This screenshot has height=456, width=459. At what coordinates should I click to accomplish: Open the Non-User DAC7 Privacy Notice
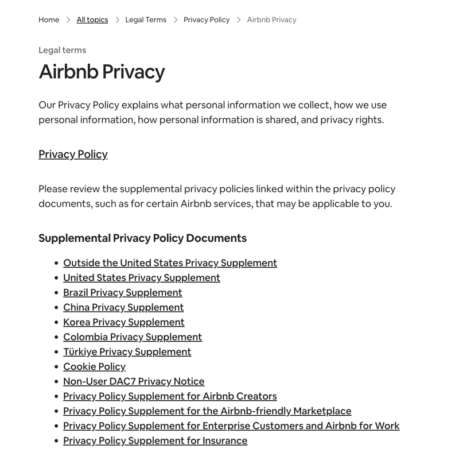coord(133,381)
